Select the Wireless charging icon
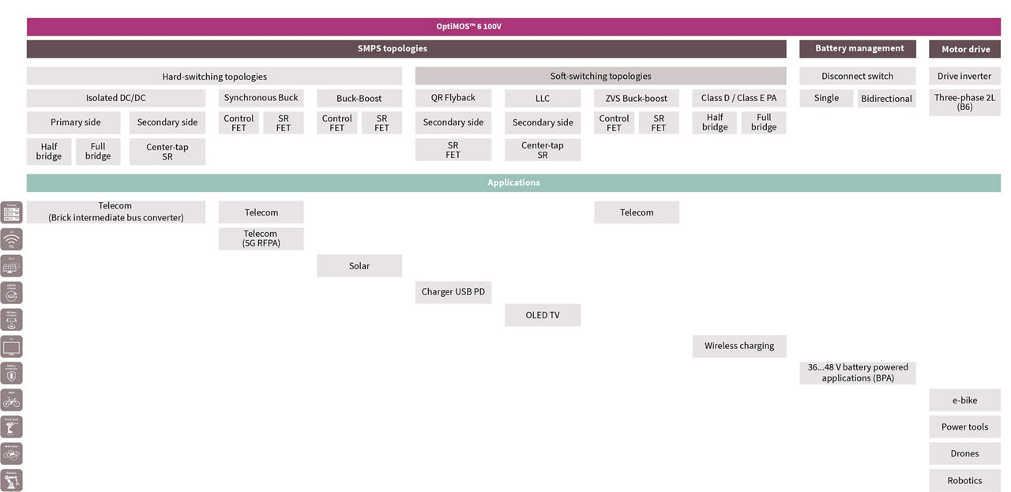This screenshot has height=492, width=1011. pyautogui.click(x=12, y=320)
